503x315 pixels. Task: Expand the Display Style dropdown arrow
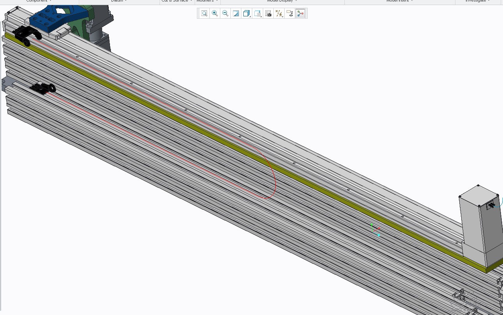pyautogui.click(x=250, y=16)
